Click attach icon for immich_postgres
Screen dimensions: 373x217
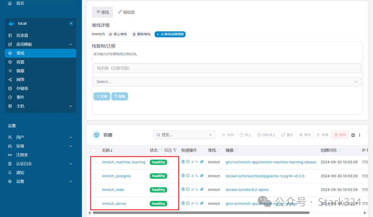(x=202, y=176)
